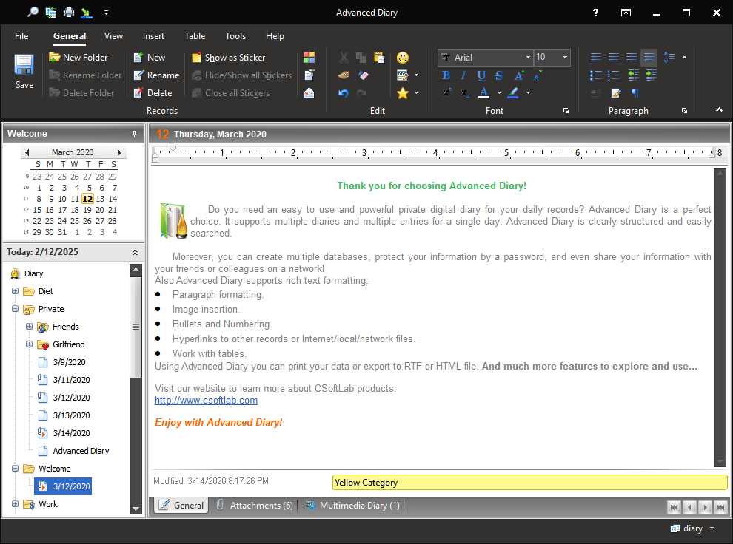Viewport: 733px width, 544px height.
Task: Align text right
Action: [x=631, y=58]
